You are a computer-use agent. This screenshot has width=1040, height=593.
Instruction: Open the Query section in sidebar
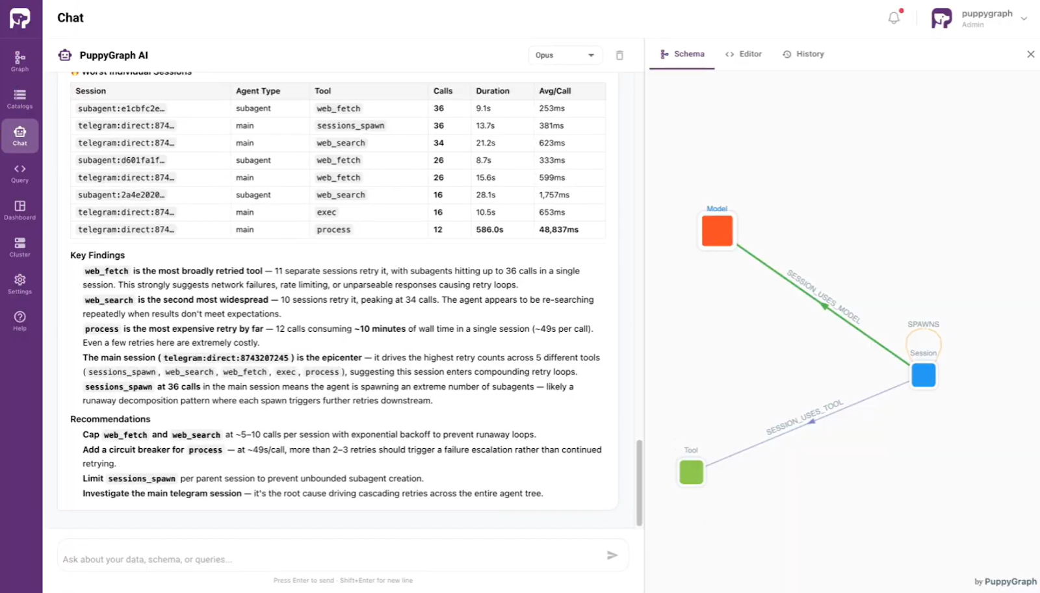[19, 173]
